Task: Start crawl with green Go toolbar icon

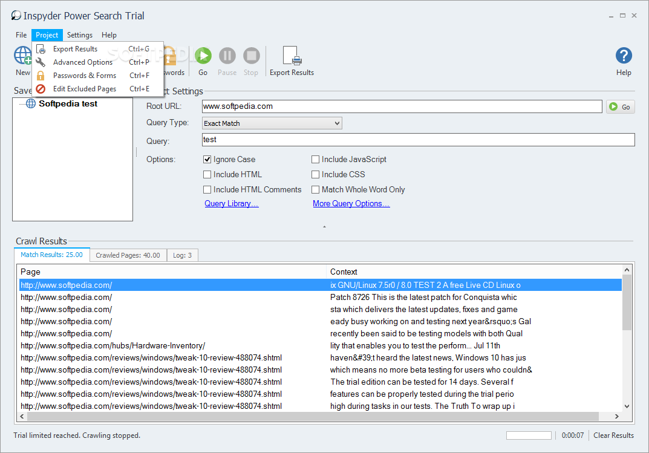Action: pyautogui.click(x=203, y=56)
